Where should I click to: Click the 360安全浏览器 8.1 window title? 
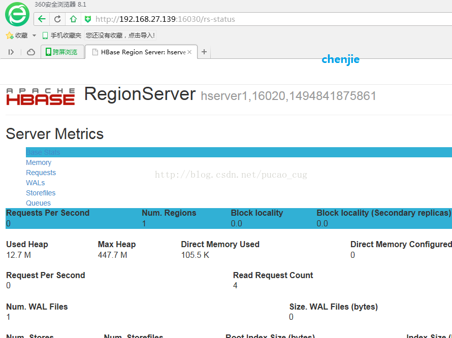coord(60,5)
